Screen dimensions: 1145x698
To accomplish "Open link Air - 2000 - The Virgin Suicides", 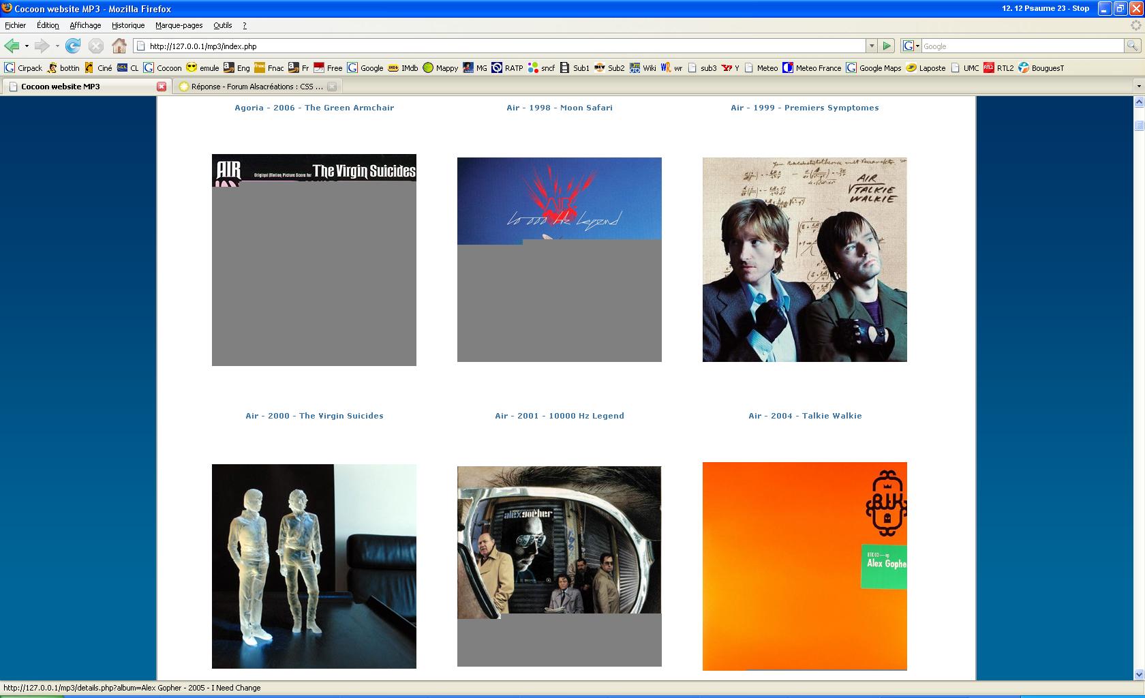I will coord(314,416).
